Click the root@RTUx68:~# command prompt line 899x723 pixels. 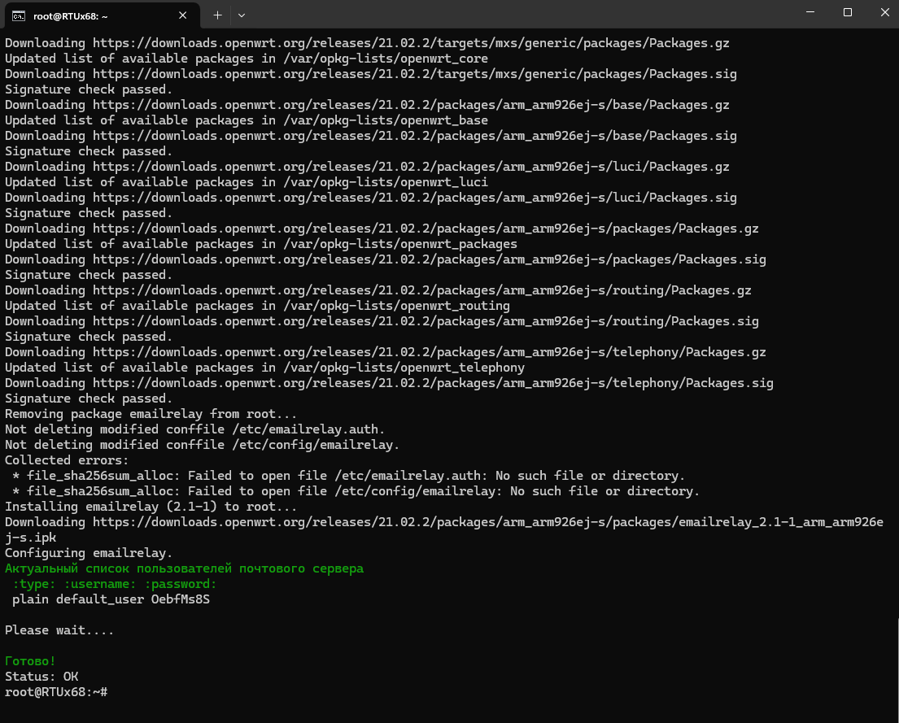click(x=56, y=692)
